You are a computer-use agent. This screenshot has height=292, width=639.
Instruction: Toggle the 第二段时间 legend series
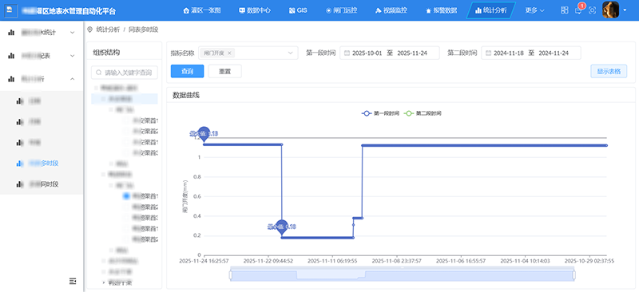click(x=423, y=113)
